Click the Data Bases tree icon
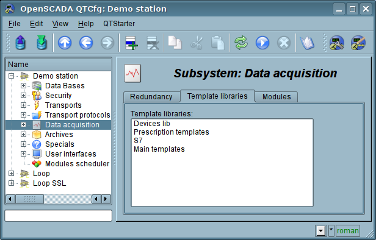Viewport: 376px width, 240px height. 37,86
